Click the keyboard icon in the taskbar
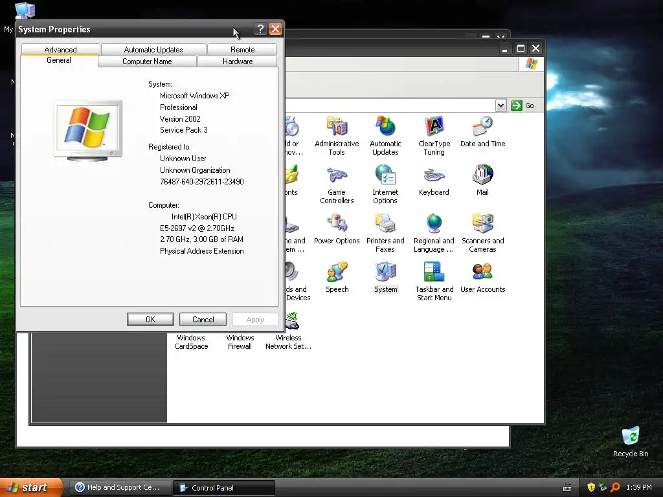The width and height of the screenshot is (663, 497). coord(567,488)
